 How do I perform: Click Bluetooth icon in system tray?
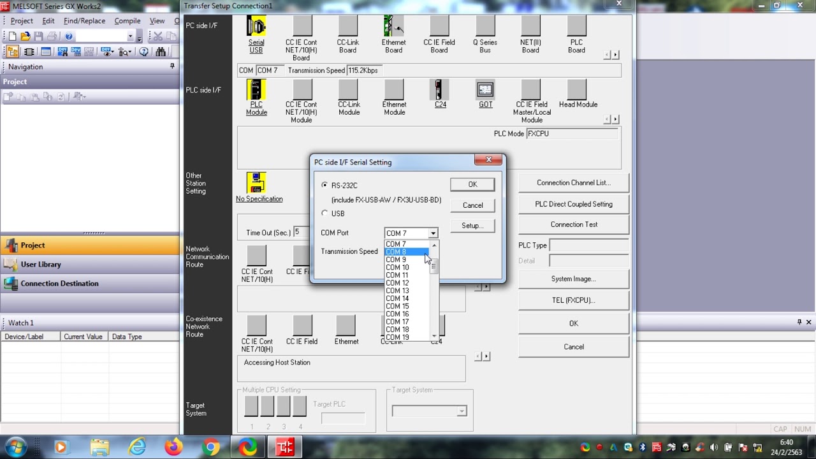click(x=642, y=448)
